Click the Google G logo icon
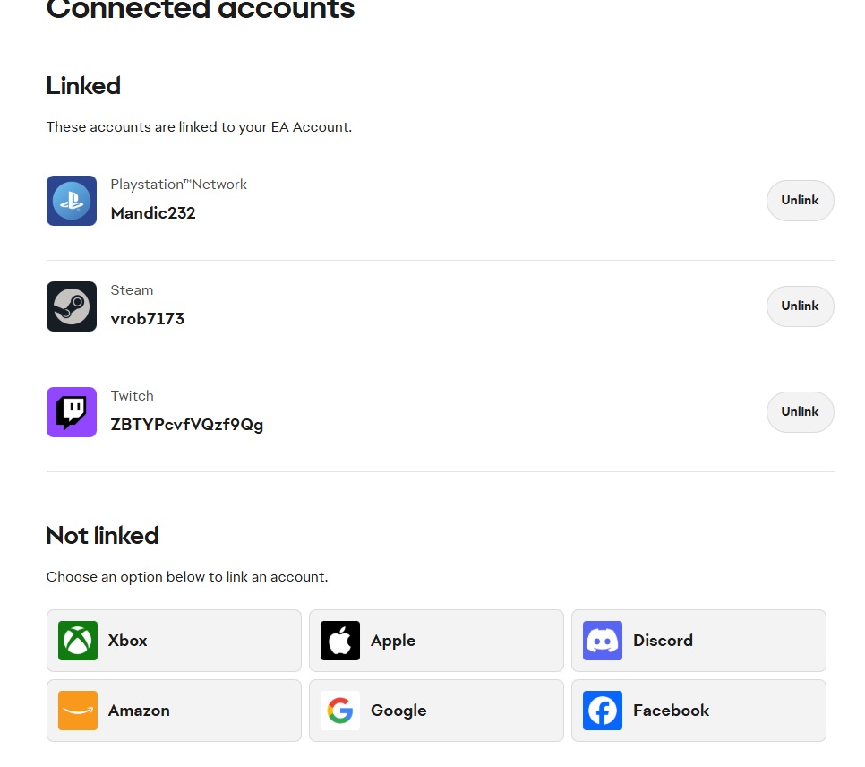 tap(340, 711)
